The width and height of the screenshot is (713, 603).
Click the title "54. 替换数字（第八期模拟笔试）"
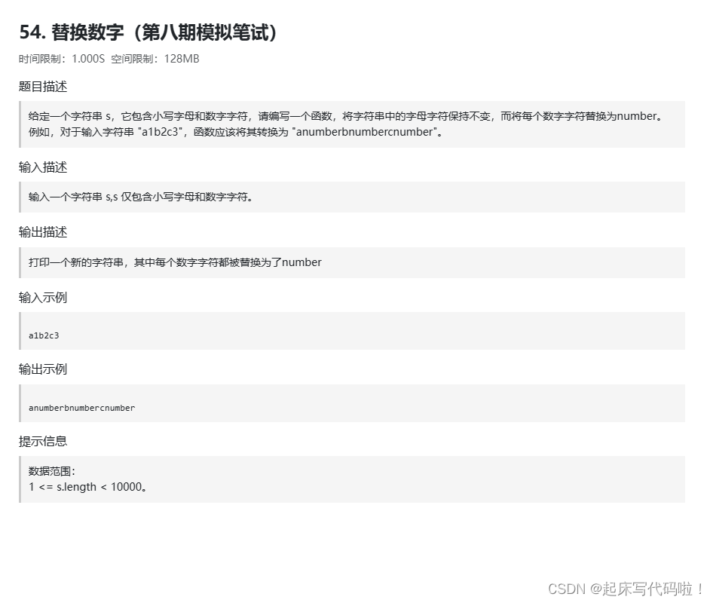pyautogui.click(x=148, y=32)
